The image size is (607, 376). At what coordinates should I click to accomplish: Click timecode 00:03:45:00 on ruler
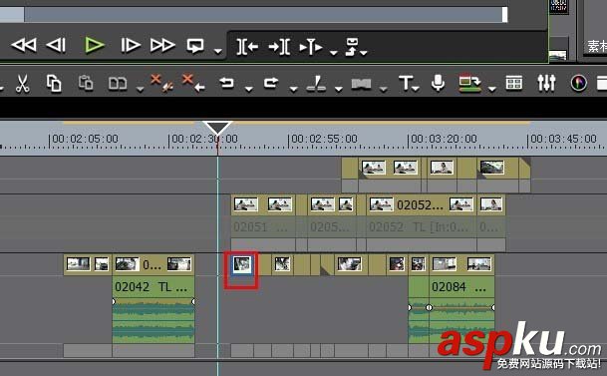tap(564, 139)
